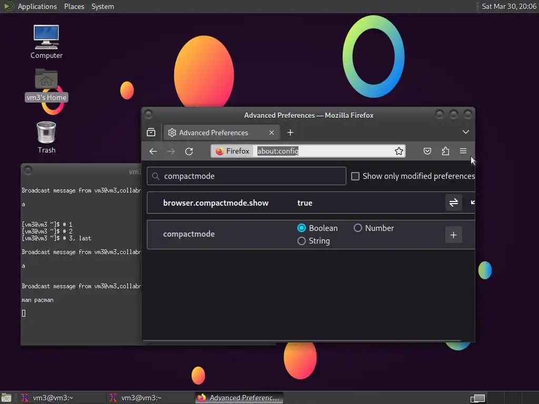539x404 pixels.
Task: Open the System menu
Action: tap(103, 6)
